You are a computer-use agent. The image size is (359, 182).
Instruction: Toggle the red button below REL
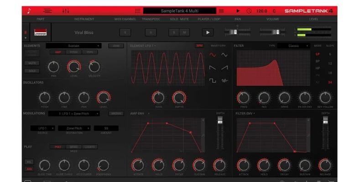pos(29,169)
